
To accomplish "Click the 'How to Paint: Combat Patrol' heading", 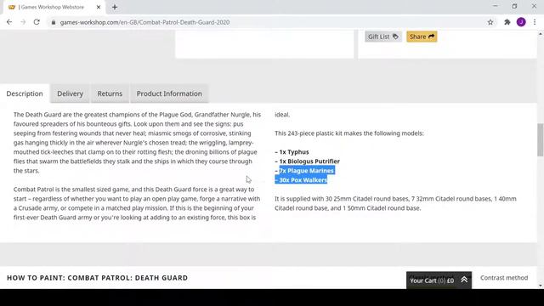I will [x=97, y=278].
